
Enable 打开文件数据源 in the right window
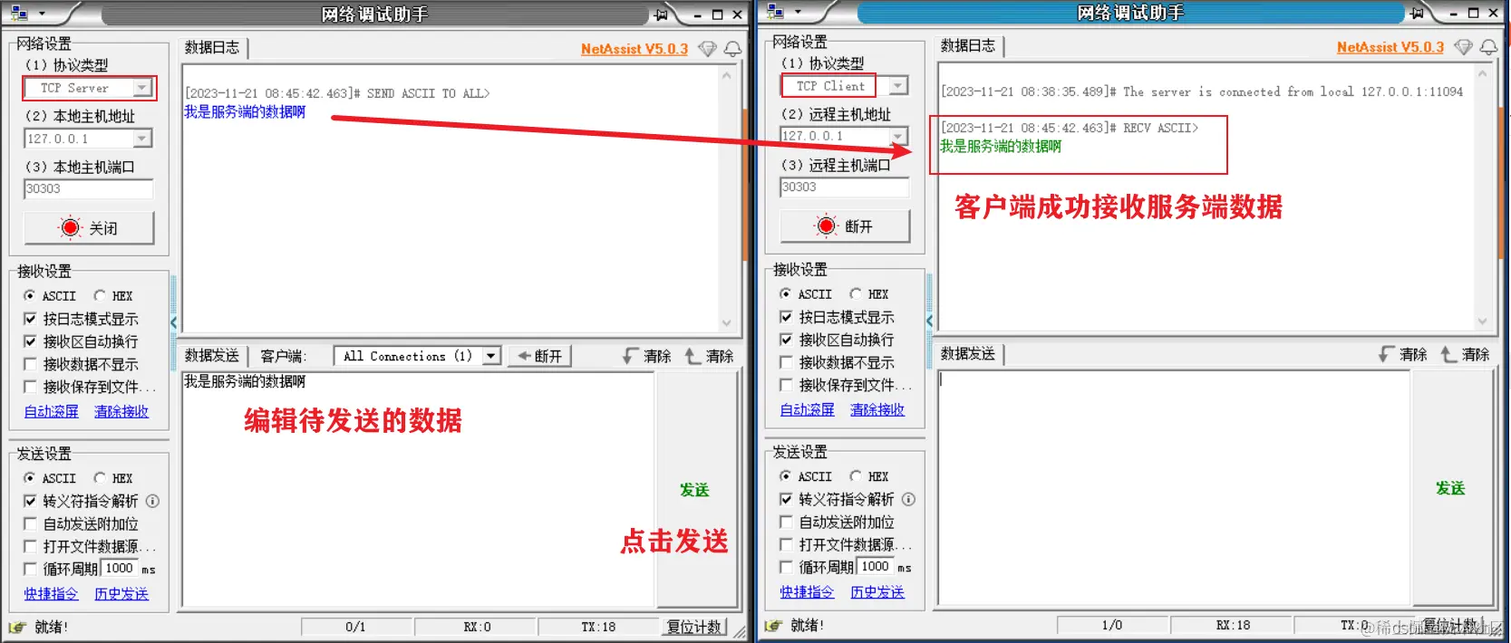pos(786,544)
